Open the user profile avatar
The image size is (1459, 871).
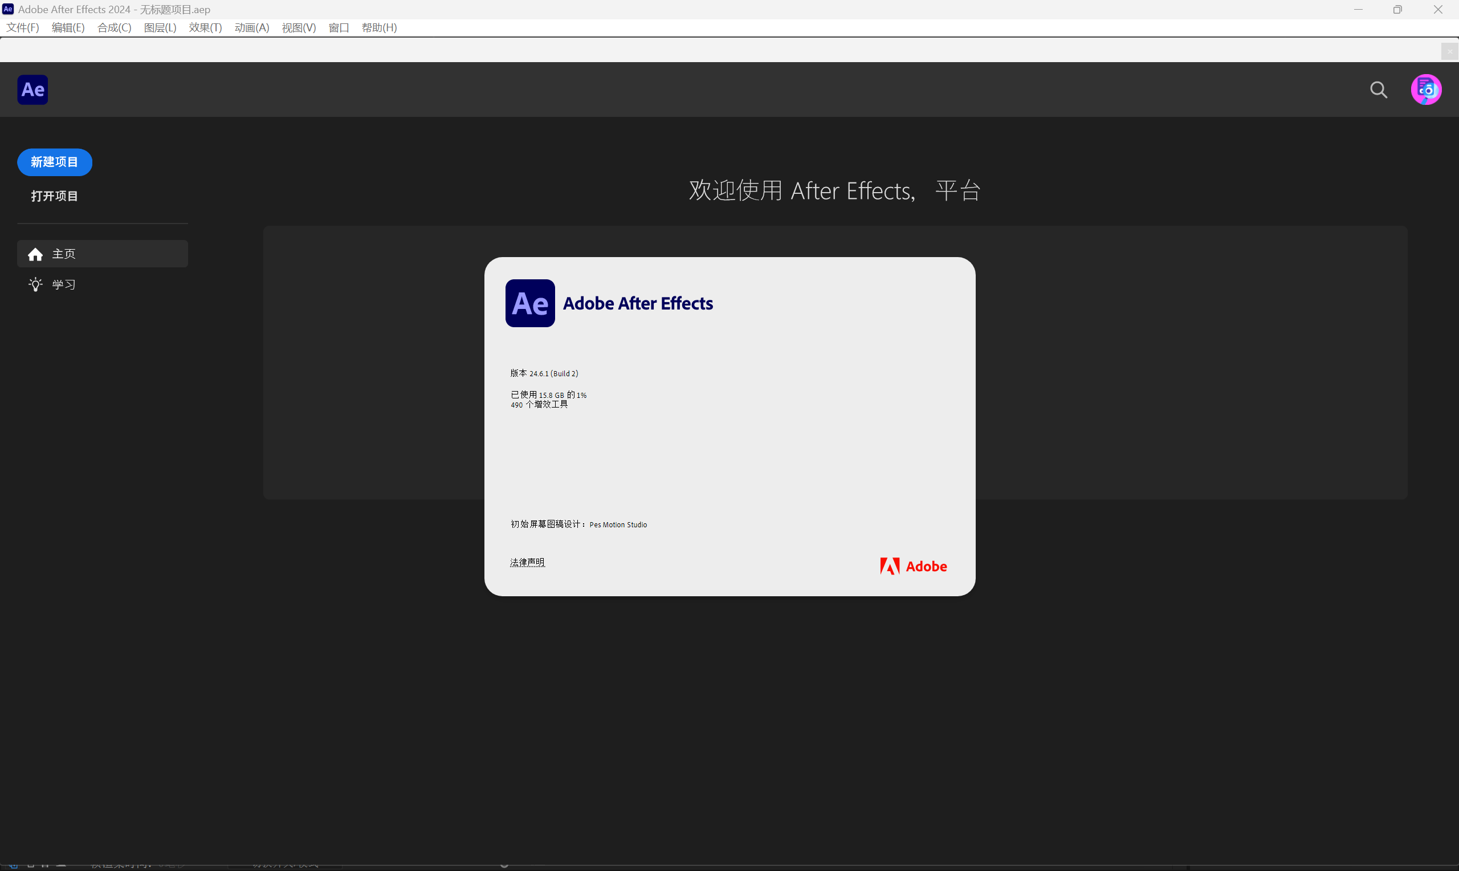(x=1425, y=90)
